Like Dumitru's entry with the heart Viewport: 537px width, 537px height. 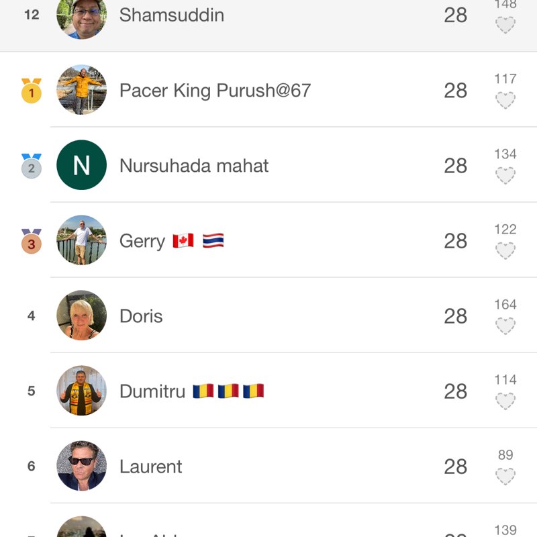pos(505,401)
